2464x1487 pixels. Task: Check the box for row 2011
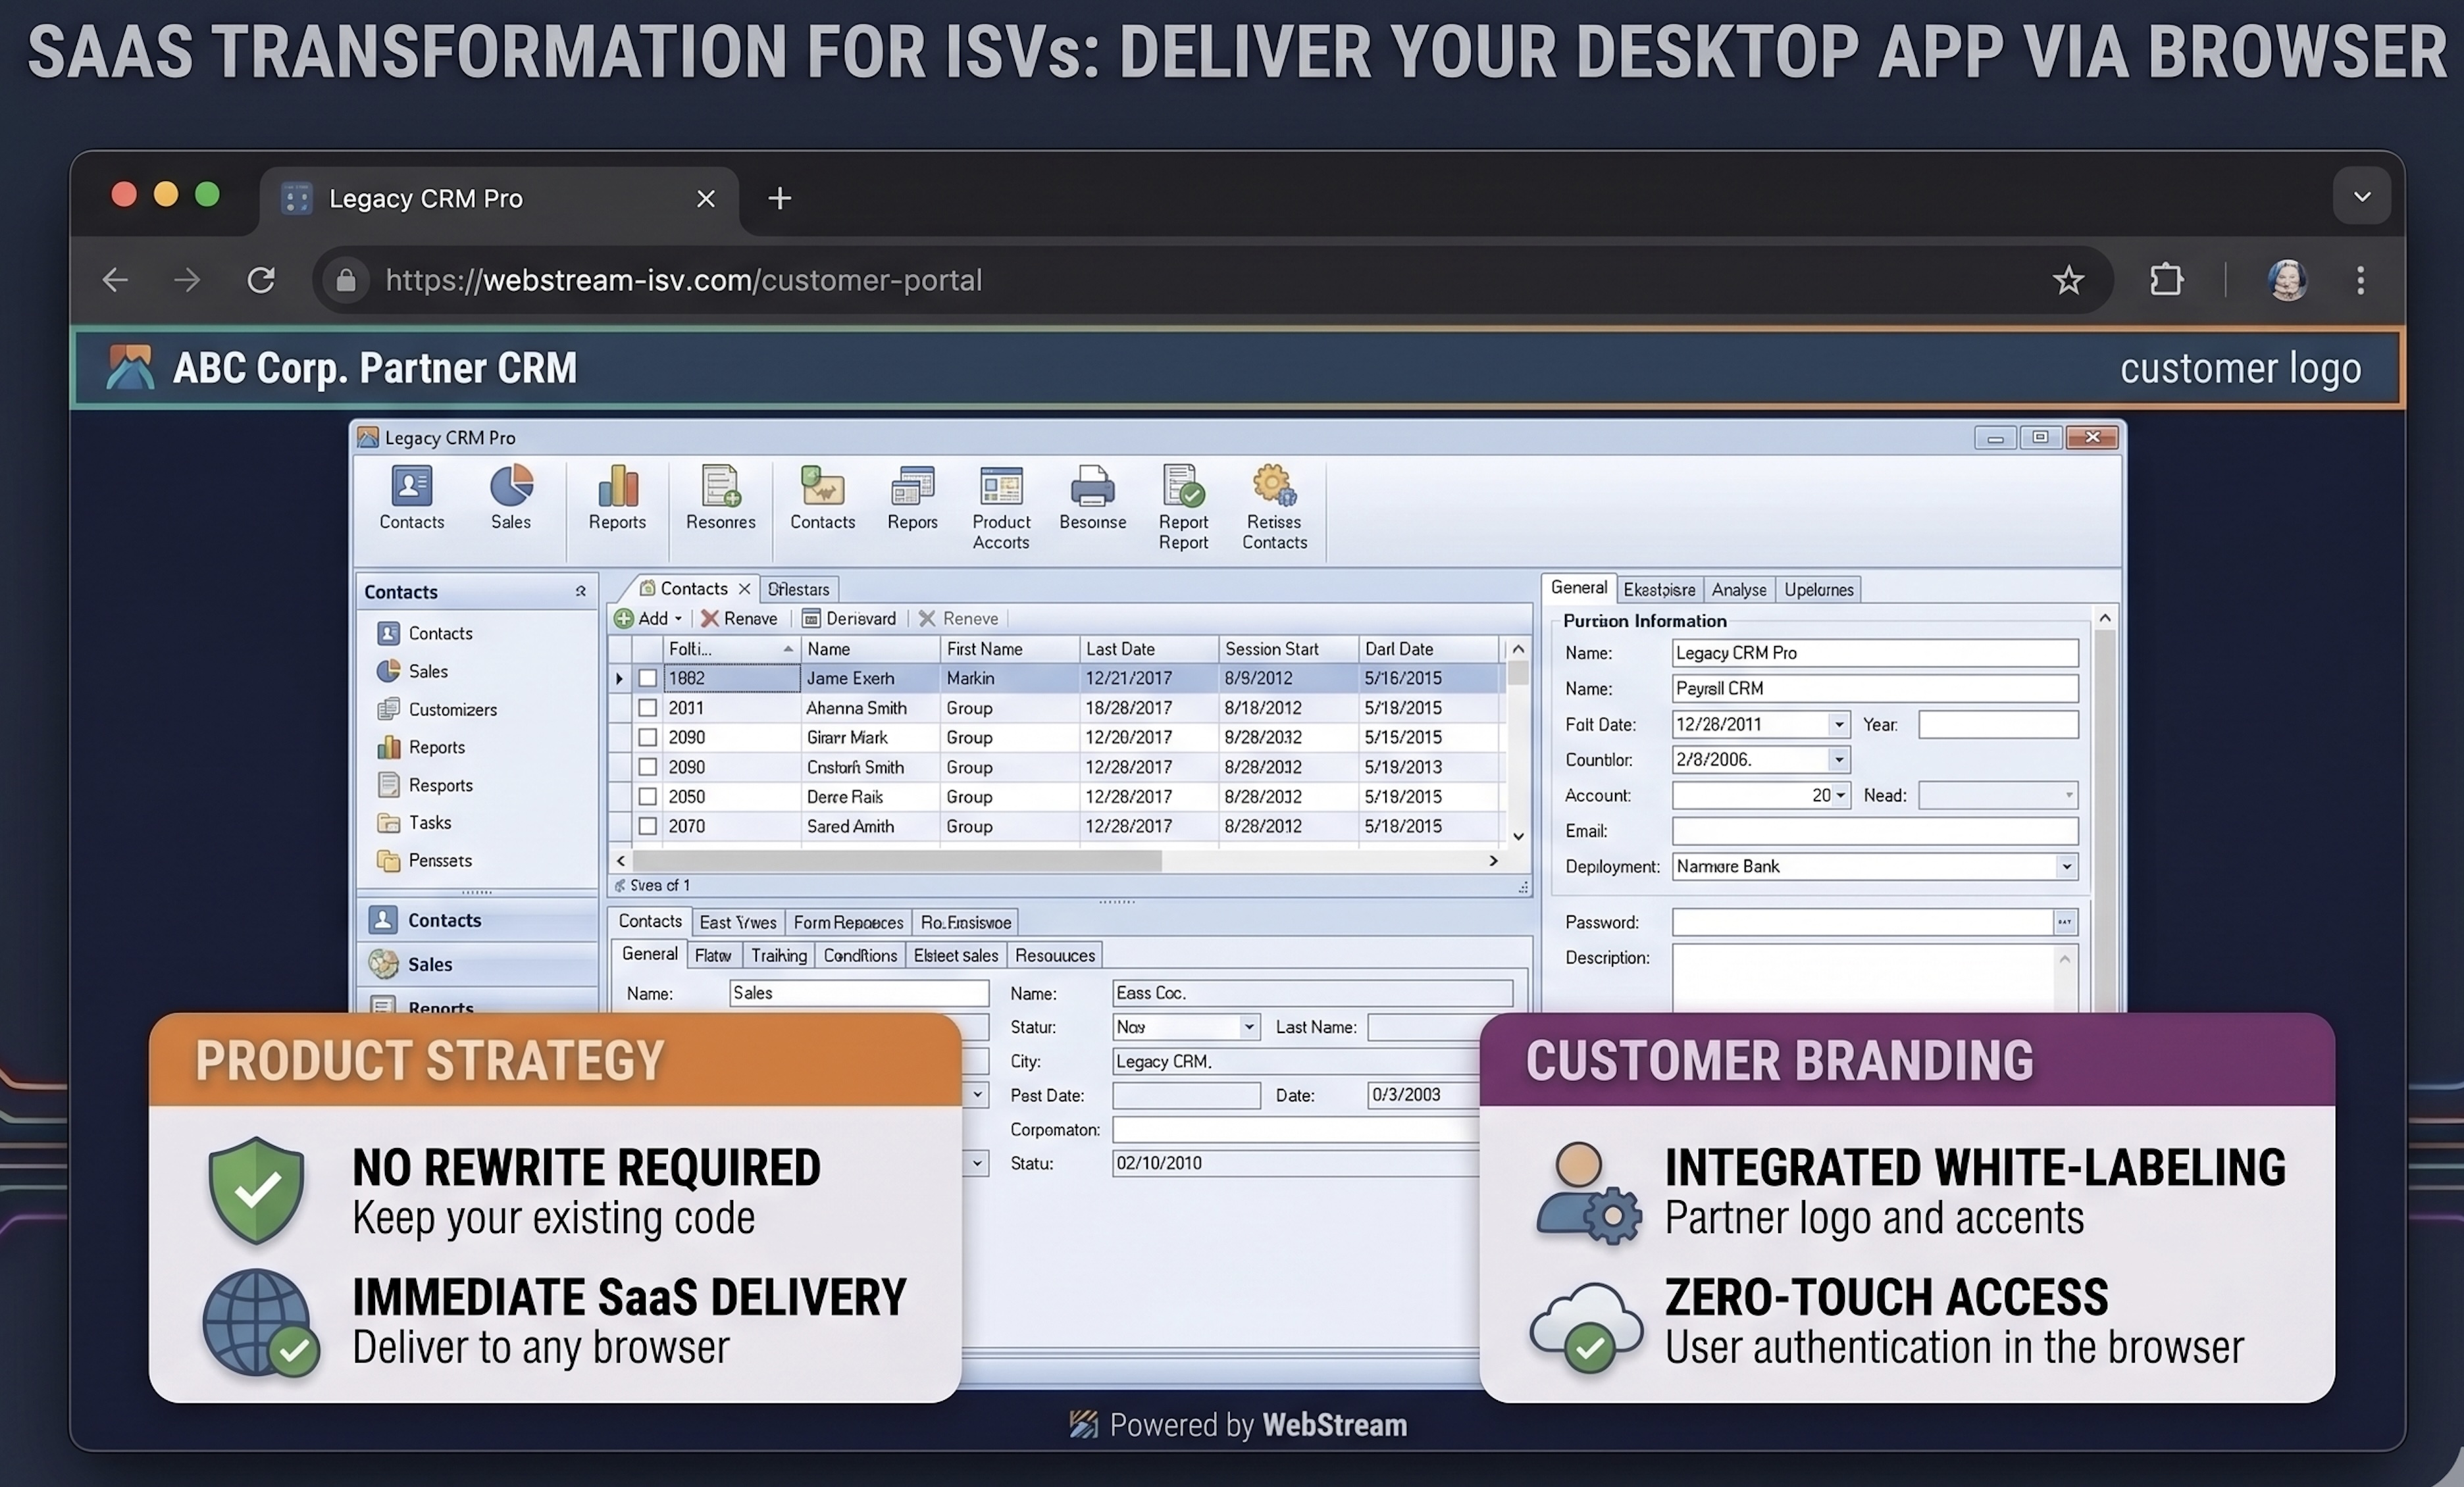[x=648, y=708]
